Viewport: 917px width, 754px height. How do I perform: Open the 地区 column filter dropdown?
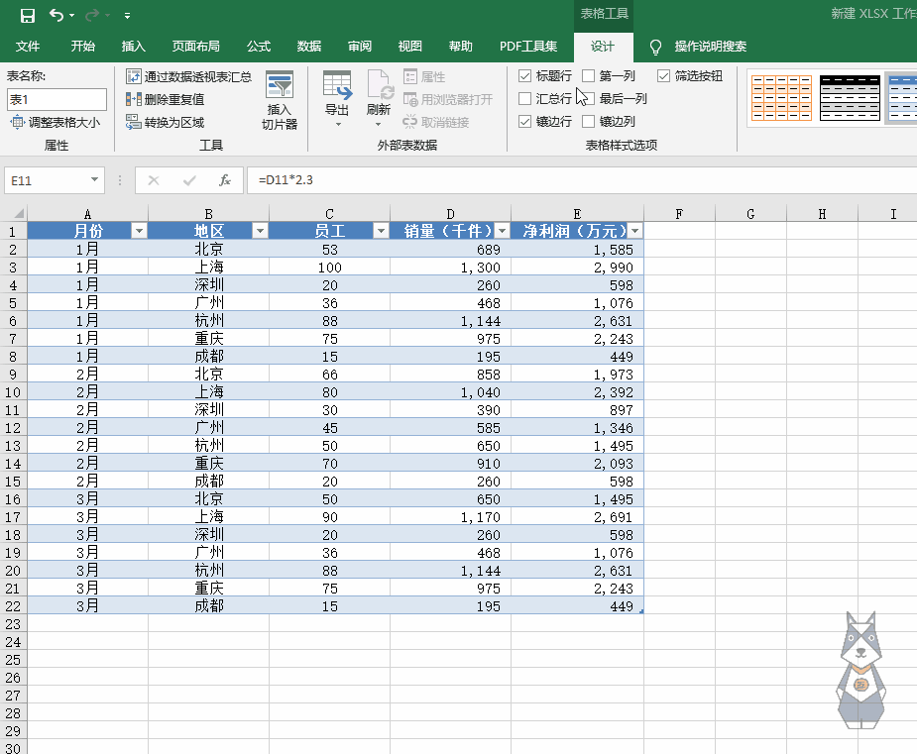pos(261,231)
